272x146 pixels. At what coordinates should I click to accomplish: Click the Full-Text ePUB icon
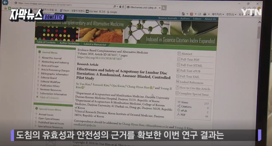(x=178, y=71)
